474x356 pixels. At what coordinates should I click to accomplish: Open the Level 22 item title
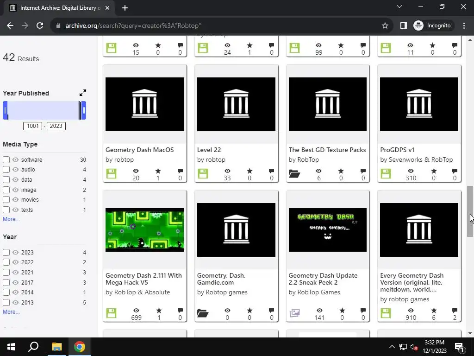(x=209, y=150)
